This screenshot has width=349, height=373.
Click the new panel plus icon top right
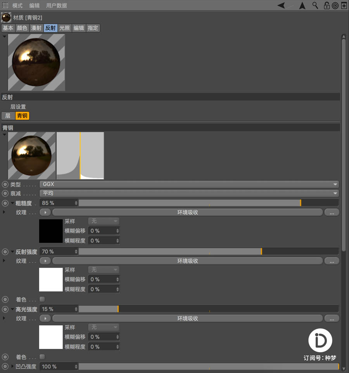pos(343,5)
